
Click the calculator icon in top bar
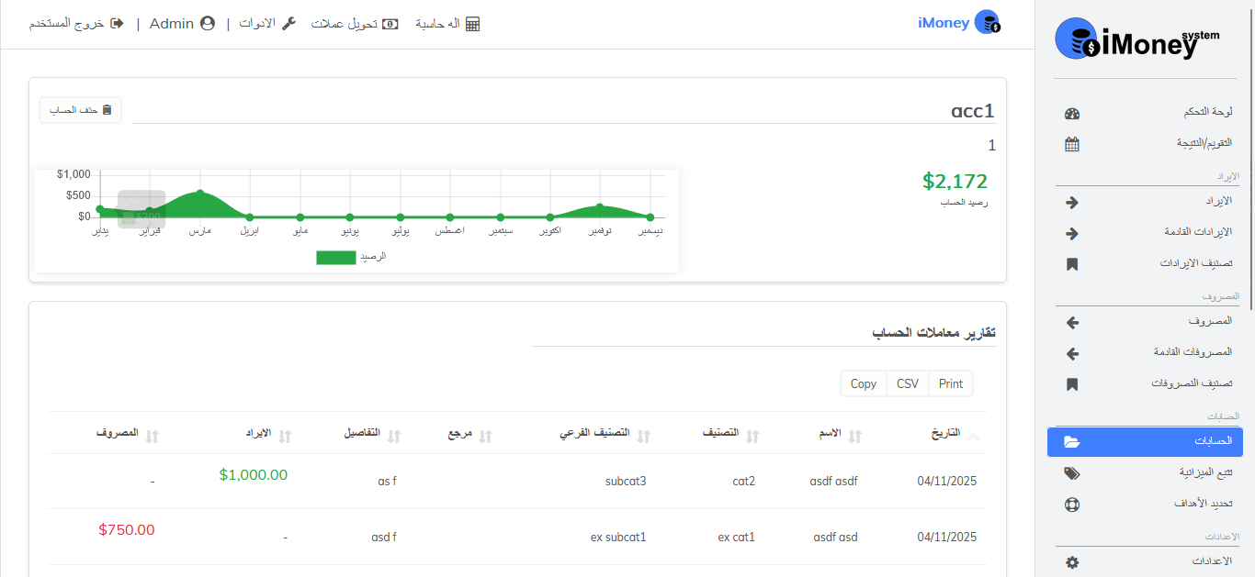point(472,24)
